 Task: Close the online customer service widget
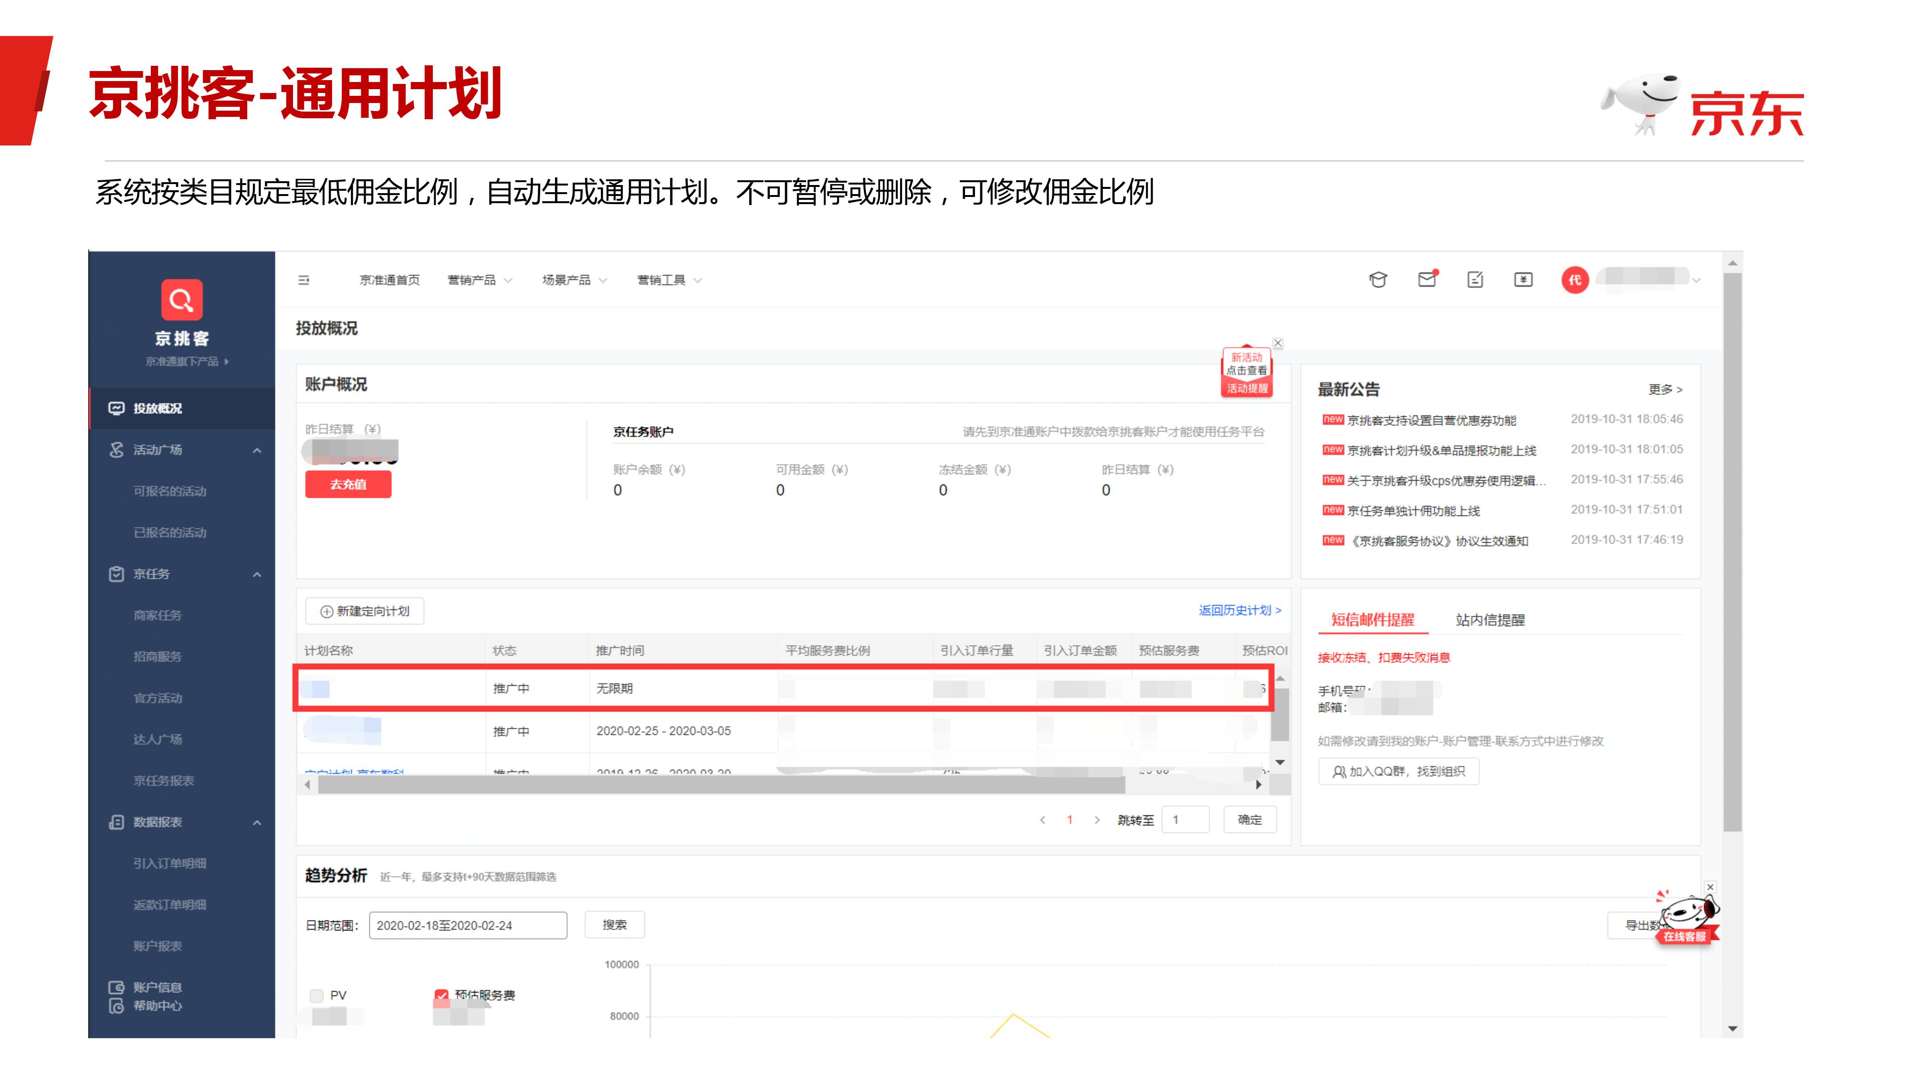click(1710, 887)
